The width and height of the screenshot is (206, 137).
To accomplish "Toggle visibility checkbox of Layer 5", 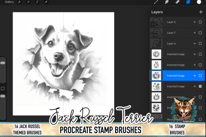I will tap(200, 22).
